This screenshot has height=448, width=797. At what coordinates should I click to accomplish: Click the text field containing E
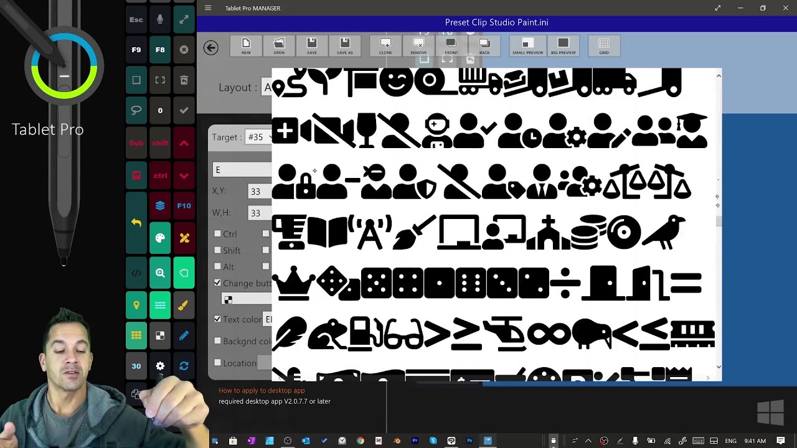click(x=242, y=170)
